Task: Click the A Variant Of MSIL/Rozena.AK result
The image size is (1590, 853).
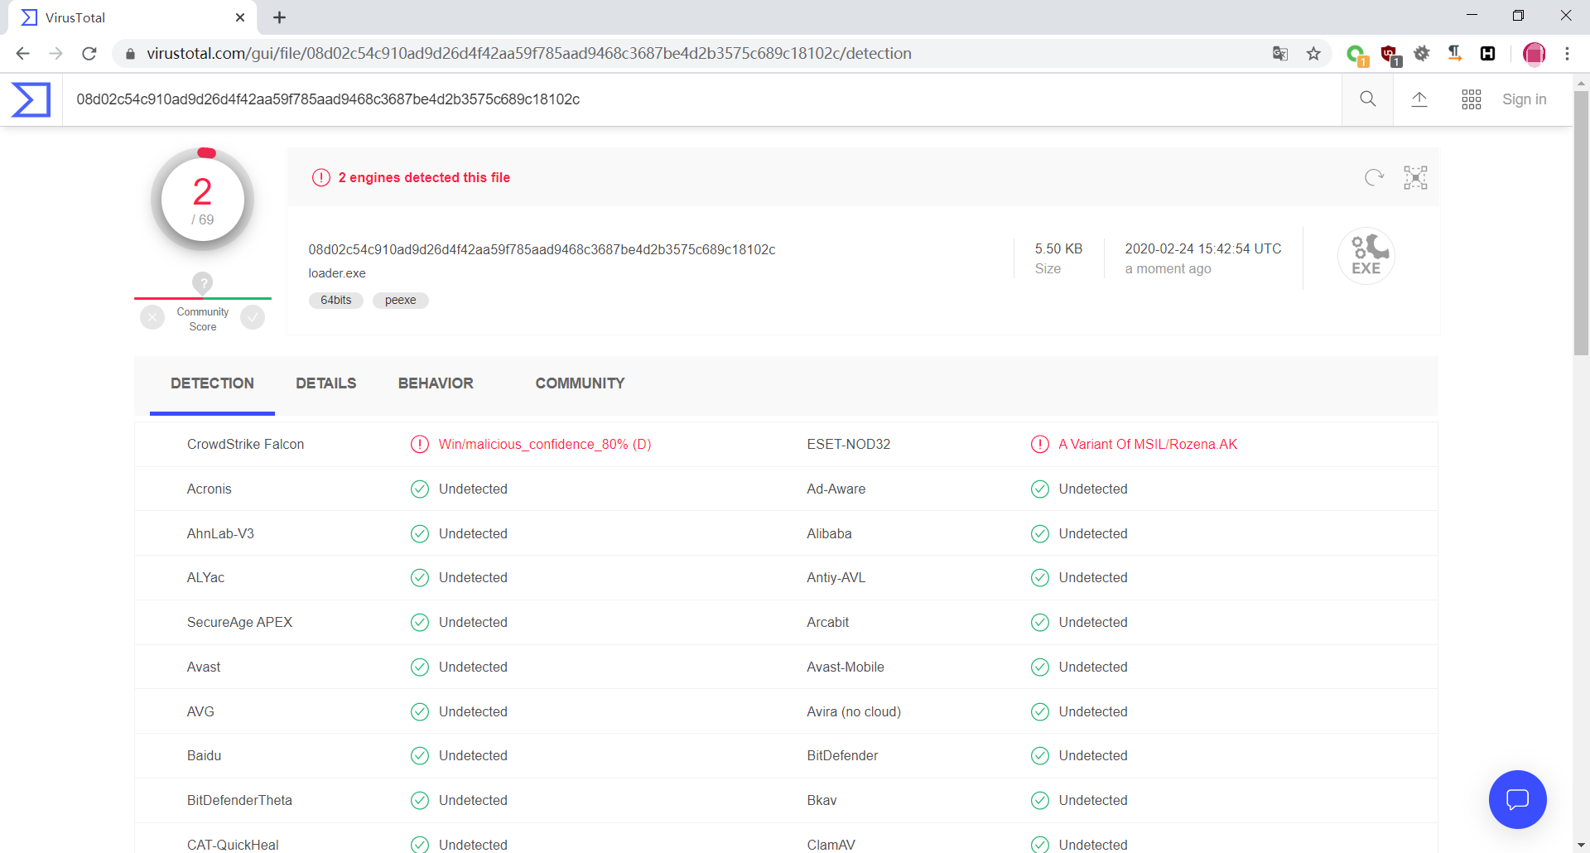Action: tap(1148, 445)
